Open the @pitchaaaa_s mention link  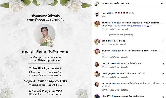point(137,26)
